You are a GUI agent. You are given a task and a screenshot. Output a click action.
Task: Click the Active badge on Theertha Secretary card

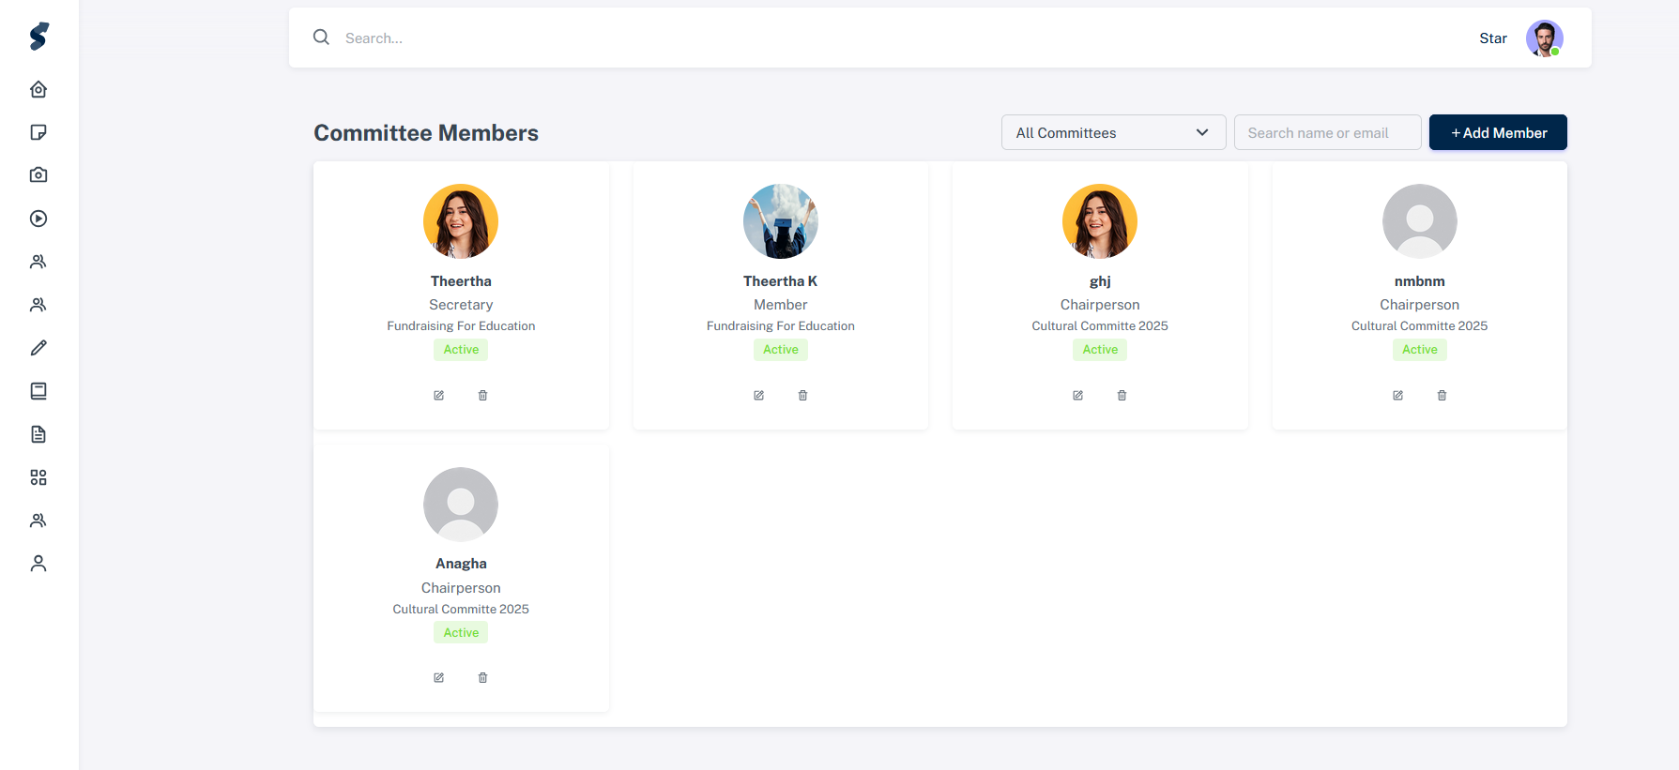tap(461, 350)
